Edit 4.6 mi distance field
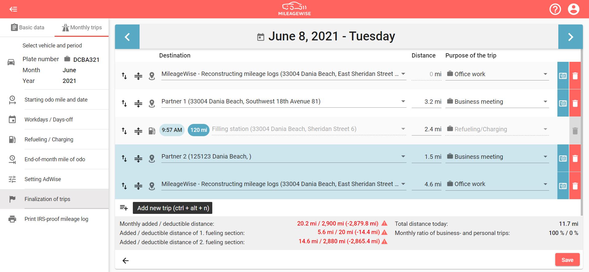589x272 pixels. [x=426, y=184]
